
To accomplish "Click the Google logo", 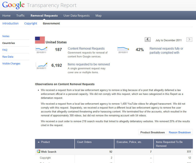I will (13, 5).
